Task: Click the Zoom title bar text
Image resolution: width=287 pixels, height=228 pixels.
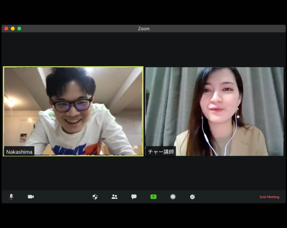Action: [143, 29]
